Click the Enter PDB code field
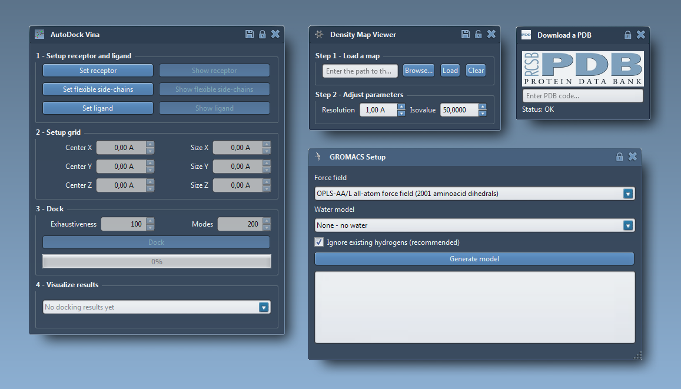The height and width of the screenshot is (389, 681). click(x=582, y=96)
